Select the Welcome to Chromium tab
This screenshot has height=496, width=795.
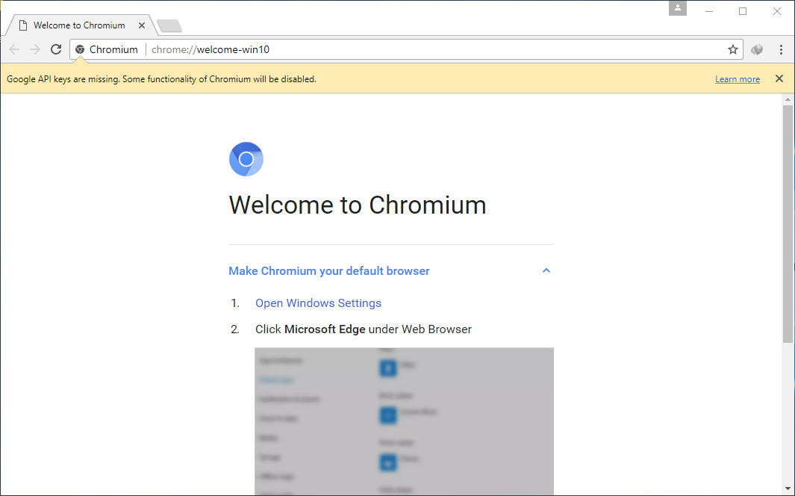[x=81, y=25]
